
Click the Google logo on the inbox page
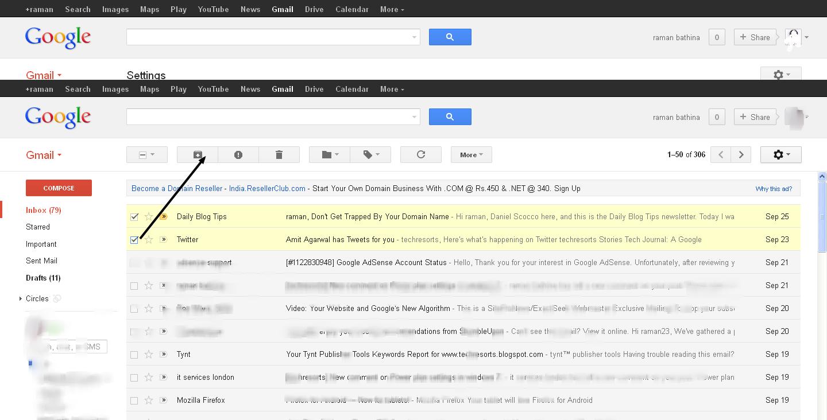(x=58, y=118)
